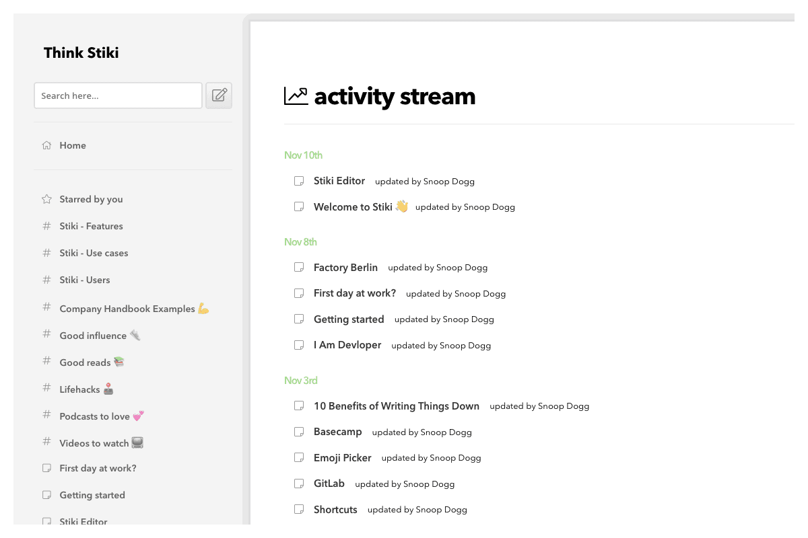The width and height of the screenshot is (808, 538).
Task: Click the note icon beside Getting started in sidebar
Action: 46,495
